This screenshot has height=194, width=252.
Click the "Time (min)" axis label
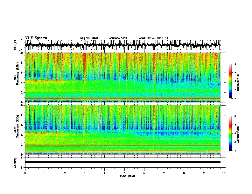point(127,176)
